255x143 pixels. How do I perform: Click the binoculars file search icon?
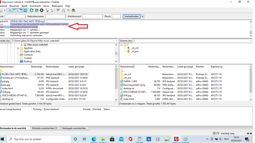tap(74, 10)
